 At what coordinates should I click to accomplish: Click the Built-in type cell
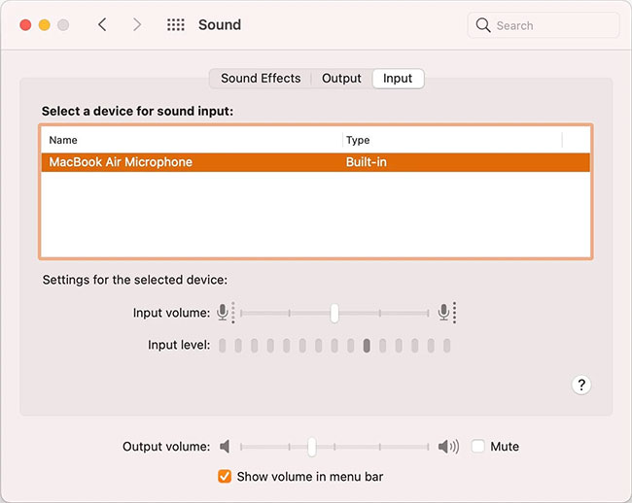[x=366, y=162]
